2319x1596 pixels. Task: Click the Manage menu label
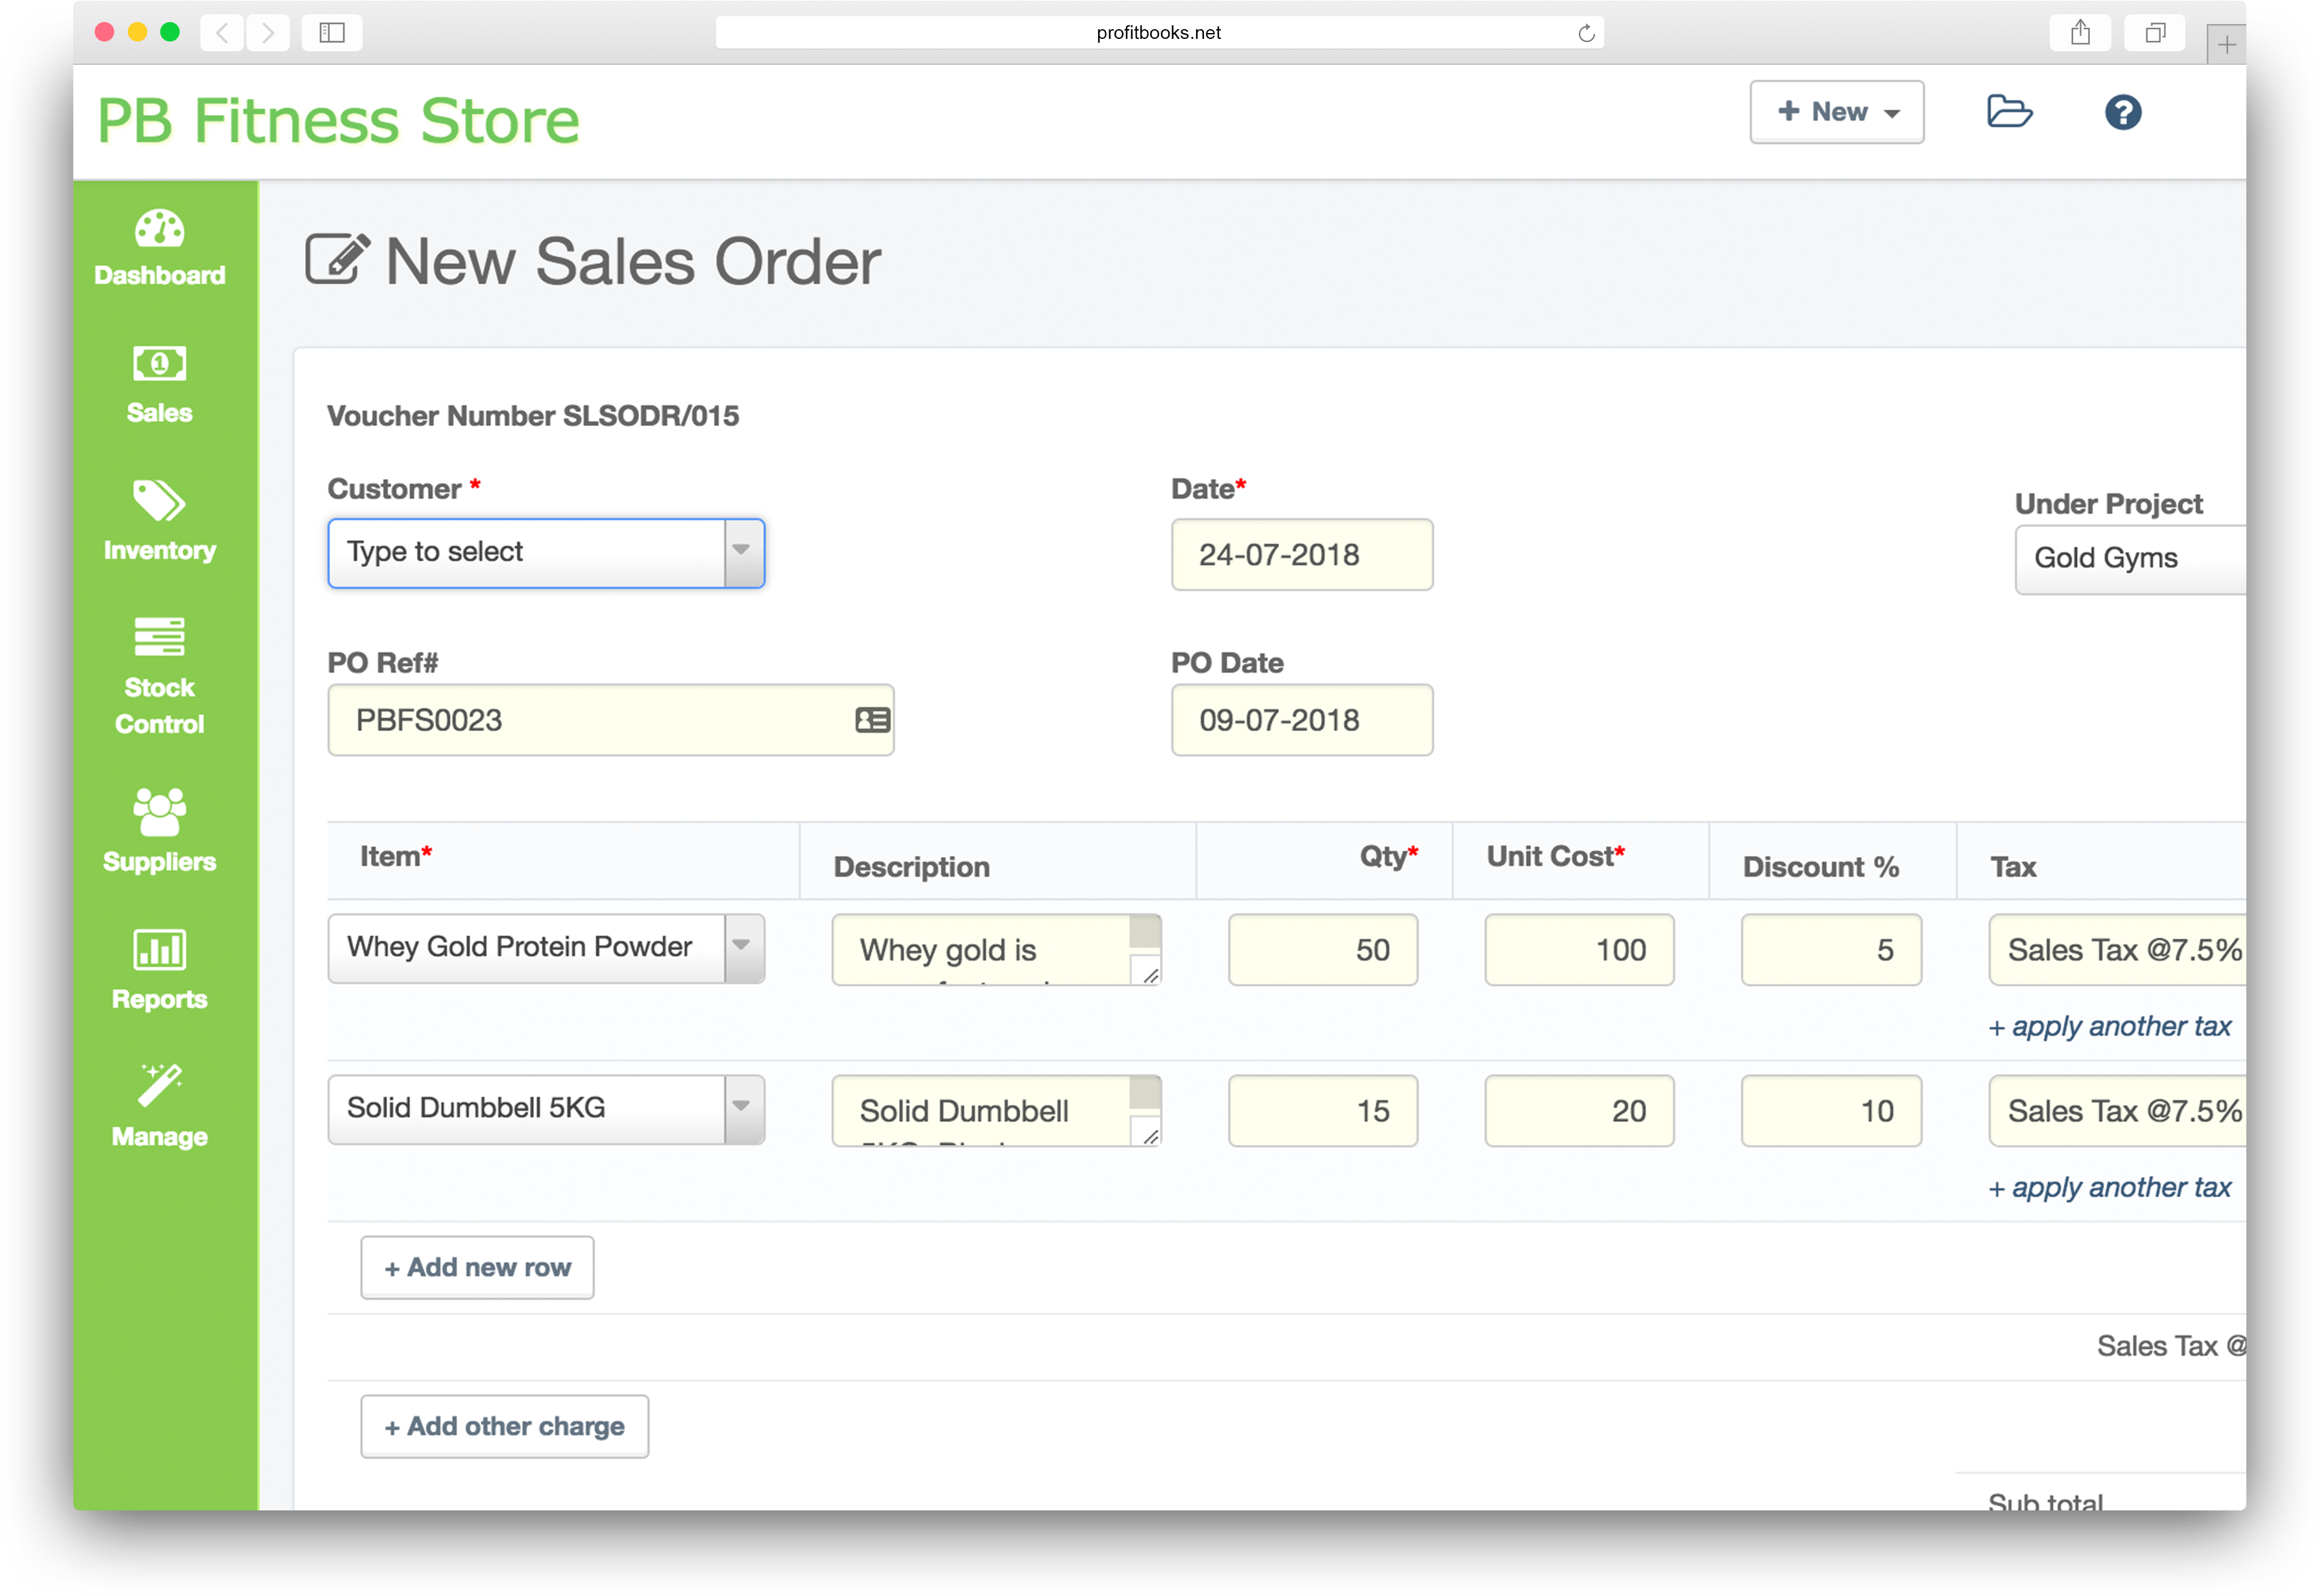159,1137
